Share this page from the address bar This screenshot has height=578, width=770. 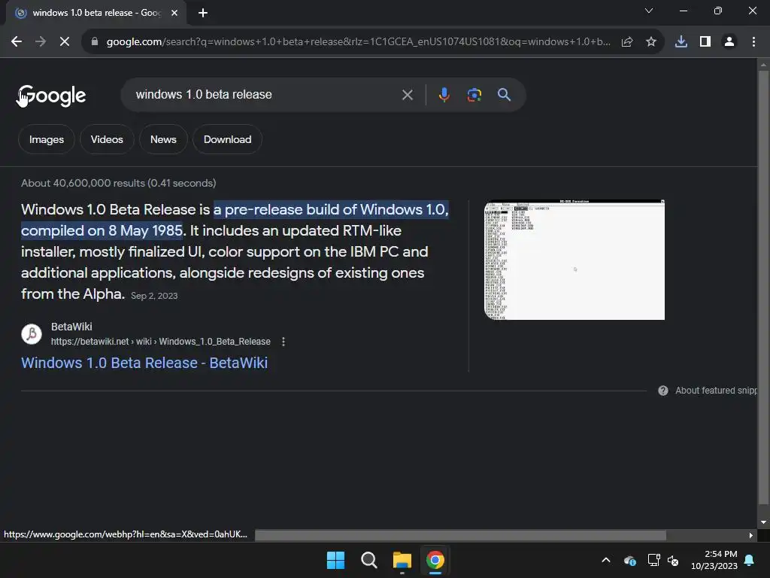pyautogui.click(x=627, y=42)
